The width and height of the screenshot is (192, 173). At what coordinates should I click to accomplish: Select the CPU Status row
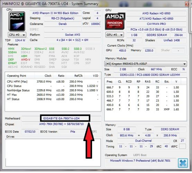(x=53, y=86)
